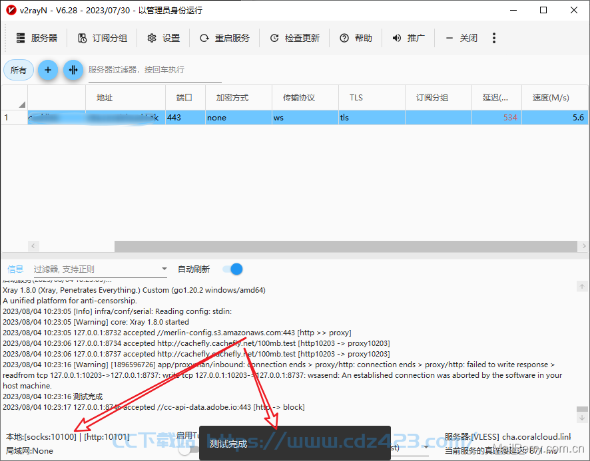
Task: Click the 关闭 toolbar item
Action: (461, 38)
